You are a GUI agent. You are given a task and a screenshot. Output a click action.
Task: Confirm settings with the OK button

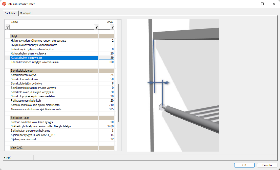pyautogui.click(x=244, y=165)
